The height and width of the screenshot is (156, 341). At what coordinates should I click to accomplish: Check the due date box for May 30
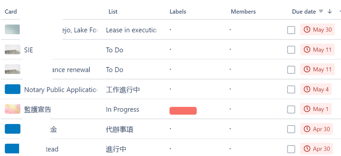tap(291, 30)
